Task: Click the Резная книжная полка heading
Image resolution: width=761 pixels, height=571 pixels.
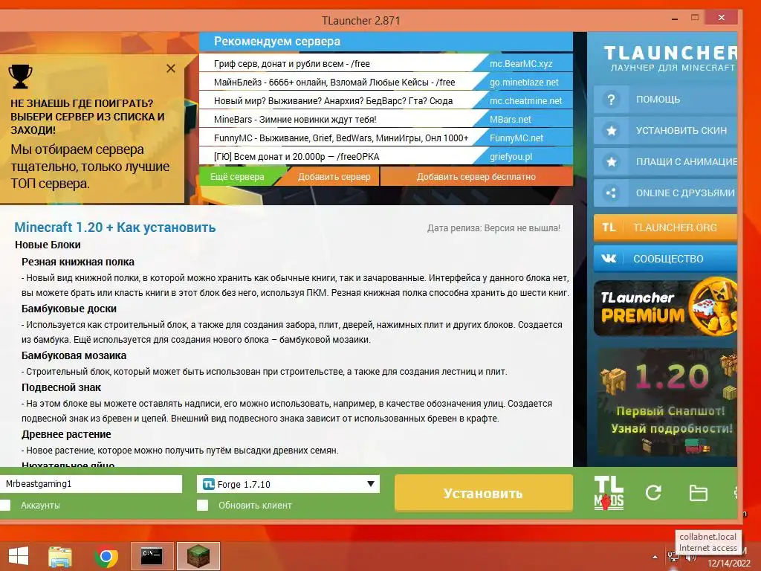Action: pos(77,262)
